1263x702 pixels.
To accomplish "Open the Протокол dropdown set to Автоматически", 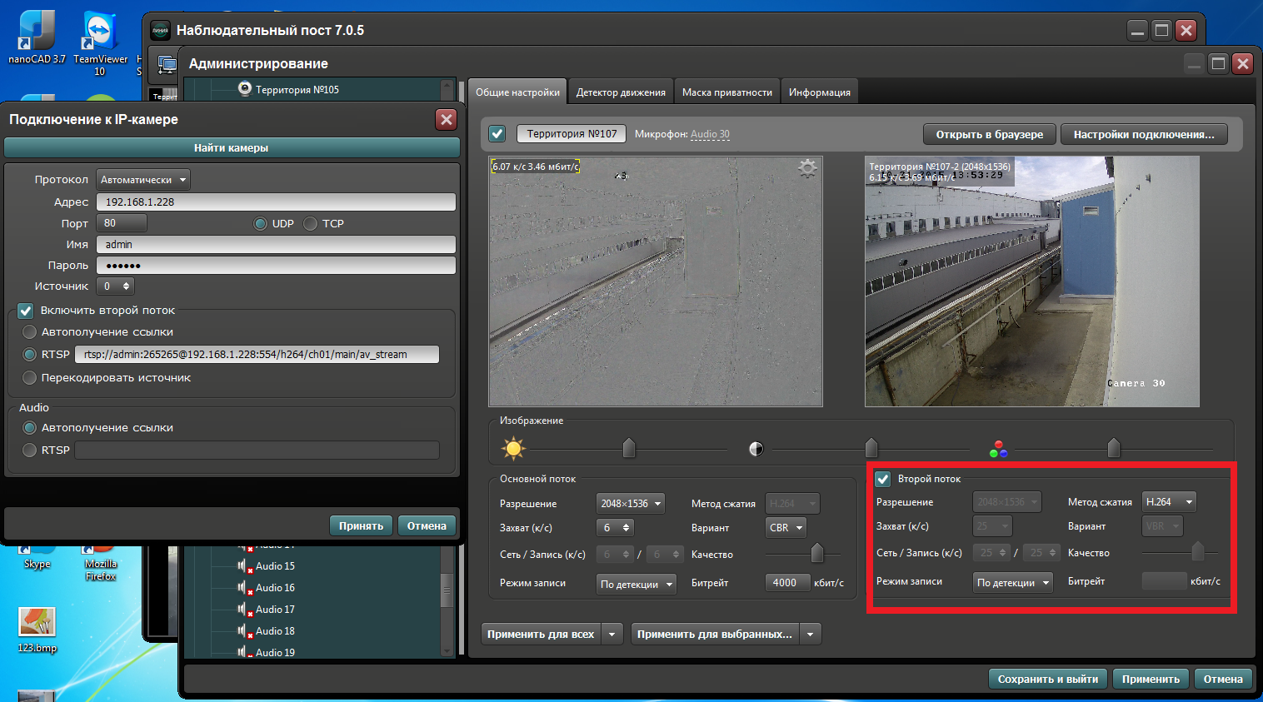I will coord(142,180).
